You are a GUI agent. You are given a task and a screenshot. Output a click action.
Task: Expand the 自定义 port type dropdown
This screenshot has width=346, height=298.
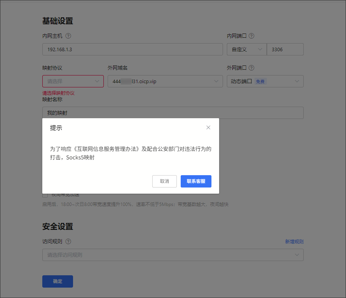pyautogui.click(x=246, y=49)
